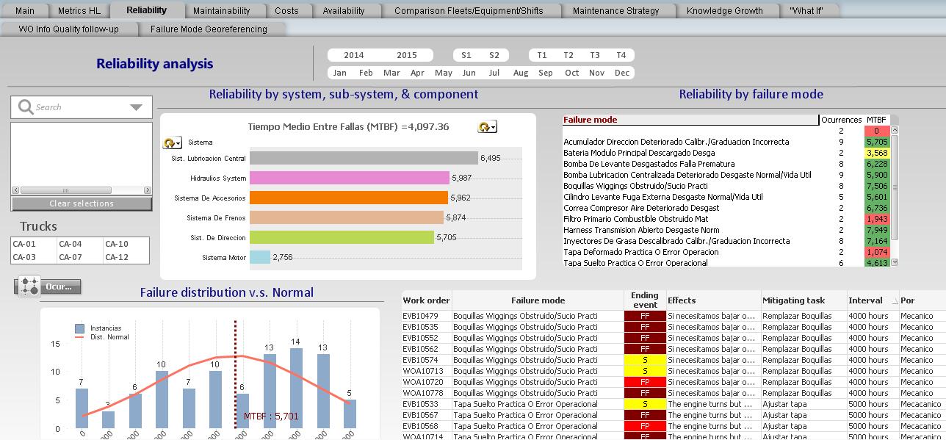
Task: Click the left scroll arrow under the search list box
Action: (15, 190)
